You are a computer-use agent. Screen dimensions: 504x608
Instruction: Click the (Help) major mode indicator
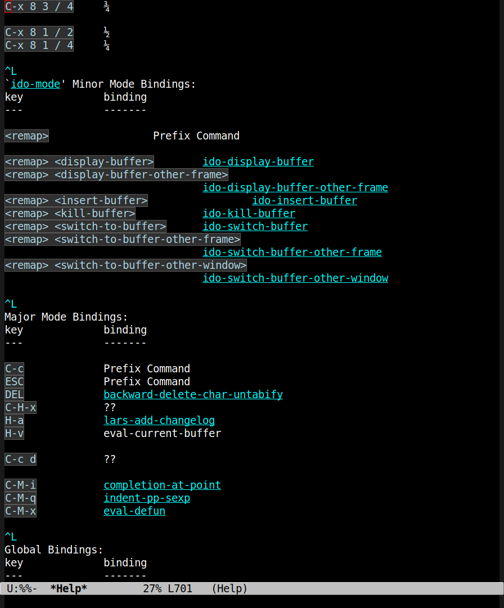pos(229,589)
